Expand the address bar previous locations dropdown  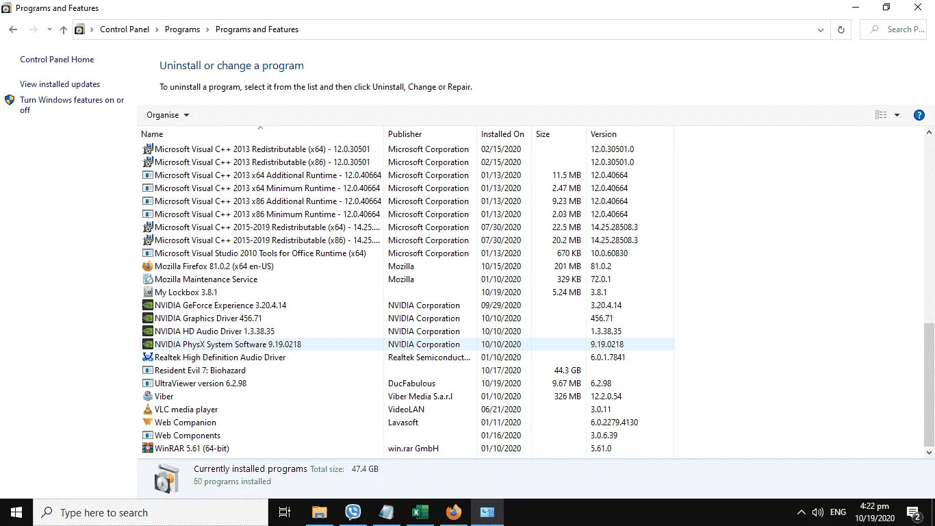point(821,29)
